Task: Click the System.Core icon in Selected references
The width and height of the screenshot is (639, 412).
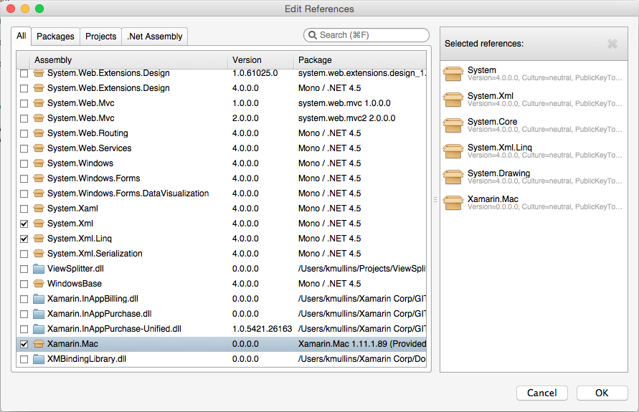Action: click(453, 125)
